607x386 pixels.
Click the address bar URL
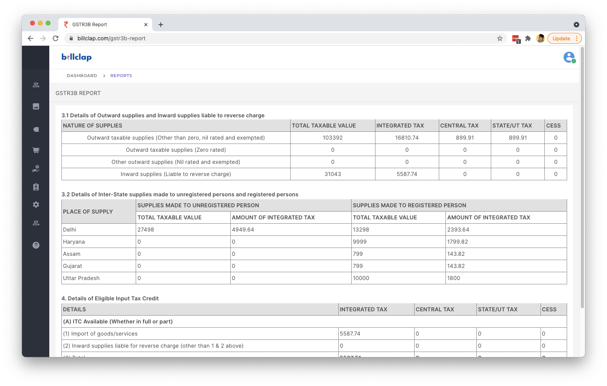coord(111,38)
